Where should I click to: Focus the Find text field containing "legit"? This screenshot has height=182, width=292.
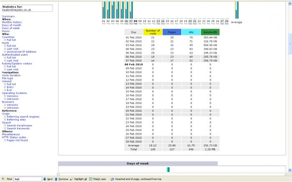point(28,179)
